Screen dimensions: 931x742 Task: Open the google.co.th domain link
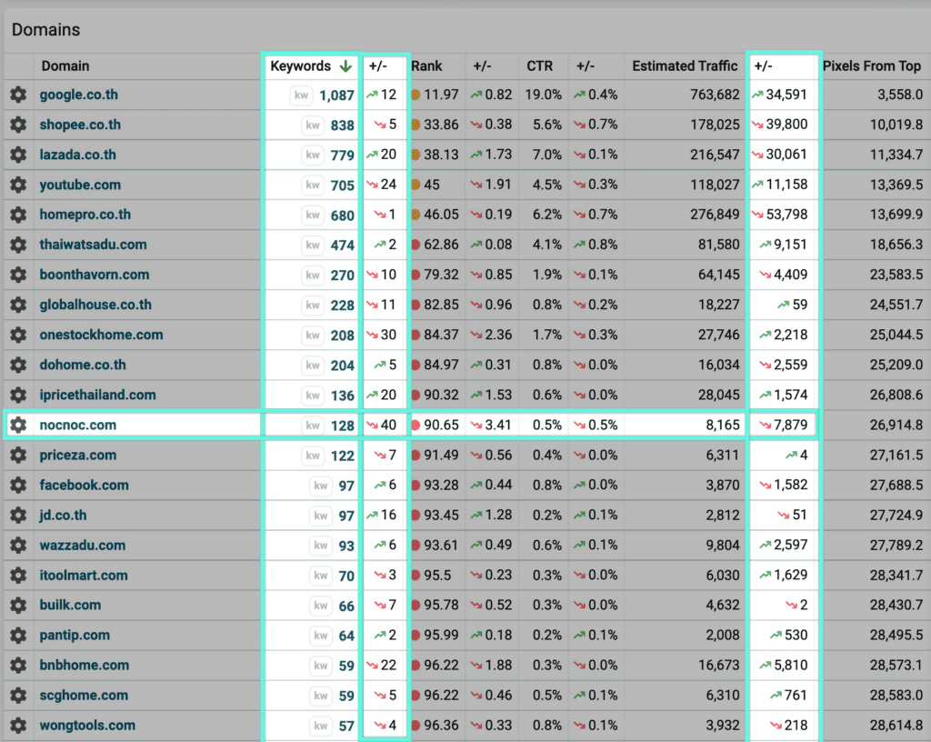[79, 95]
